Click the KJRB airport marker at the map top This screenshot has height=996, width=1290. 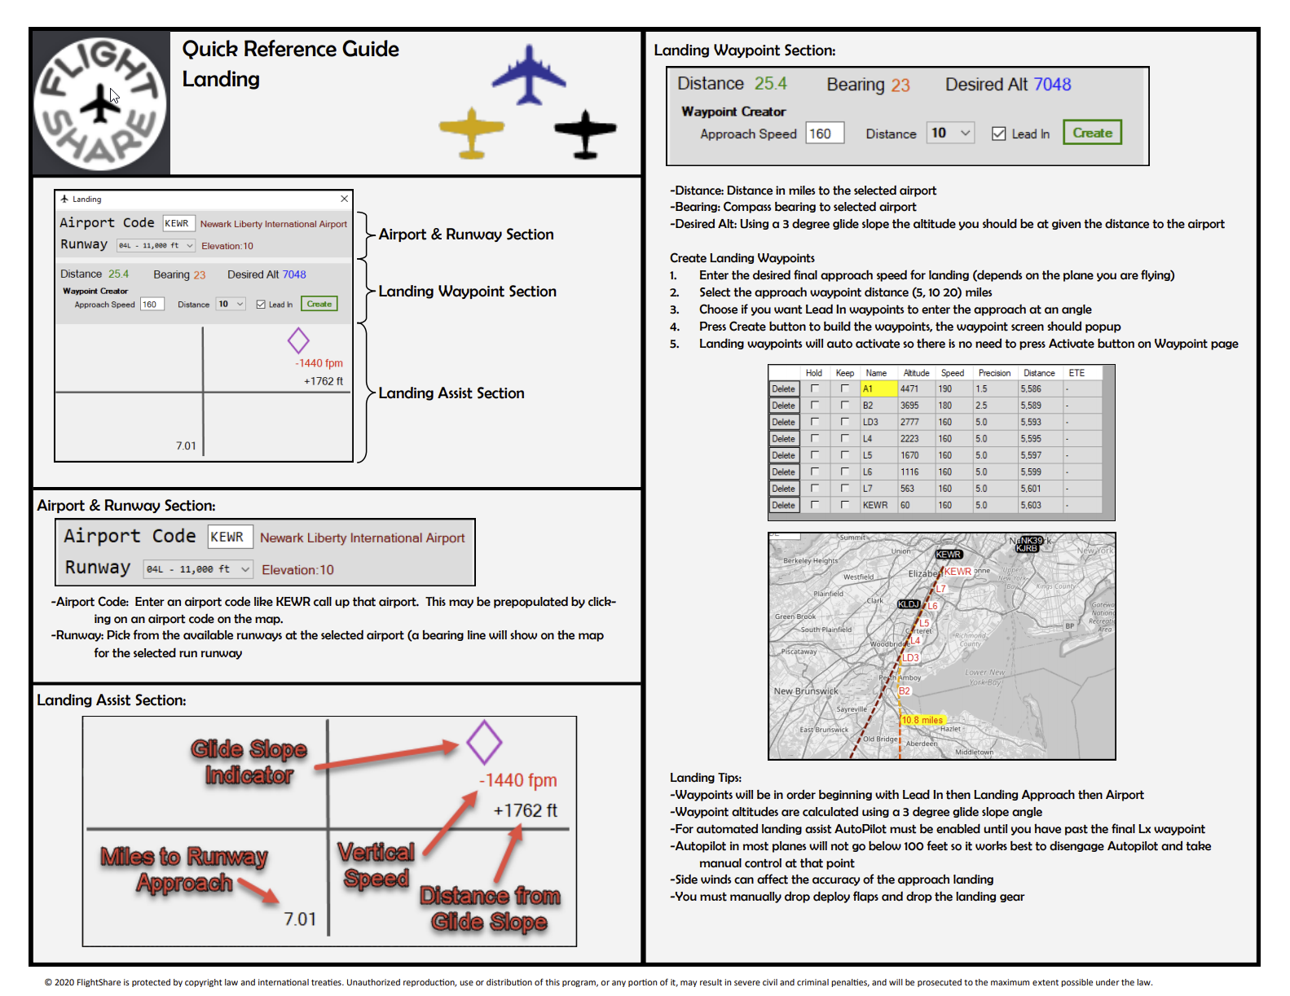pos(1027,548)
